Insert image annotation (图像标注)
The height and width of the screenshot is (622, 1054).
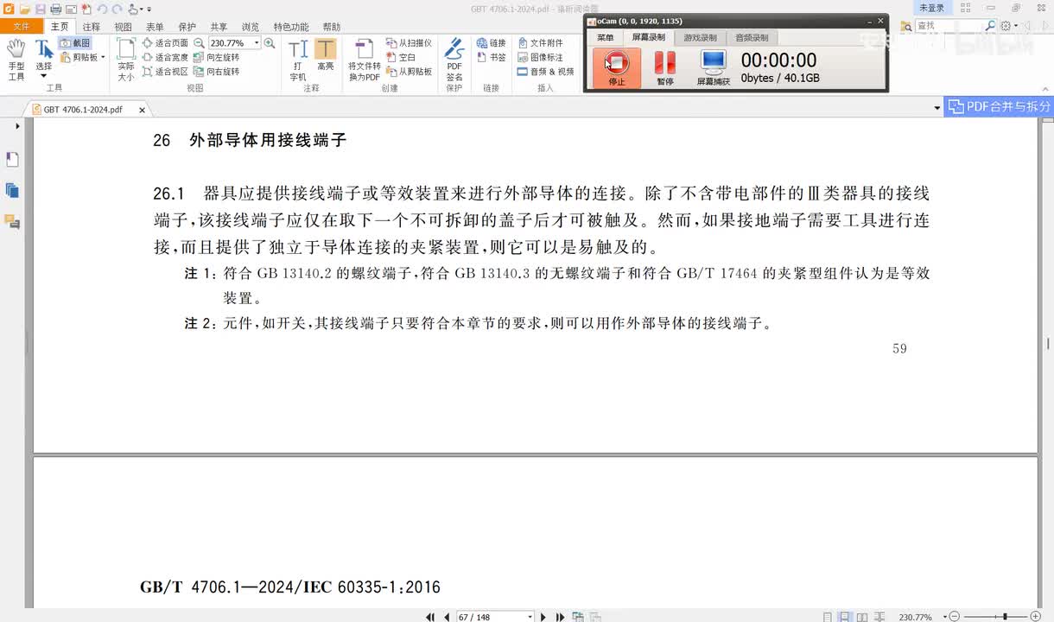point(541,57)
